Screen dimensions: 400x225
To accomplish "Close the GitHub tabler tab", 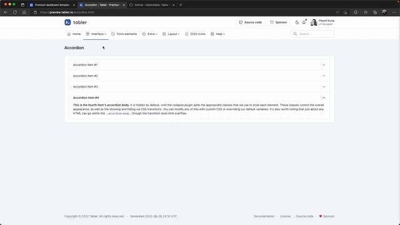I will (x=174, y=5).
